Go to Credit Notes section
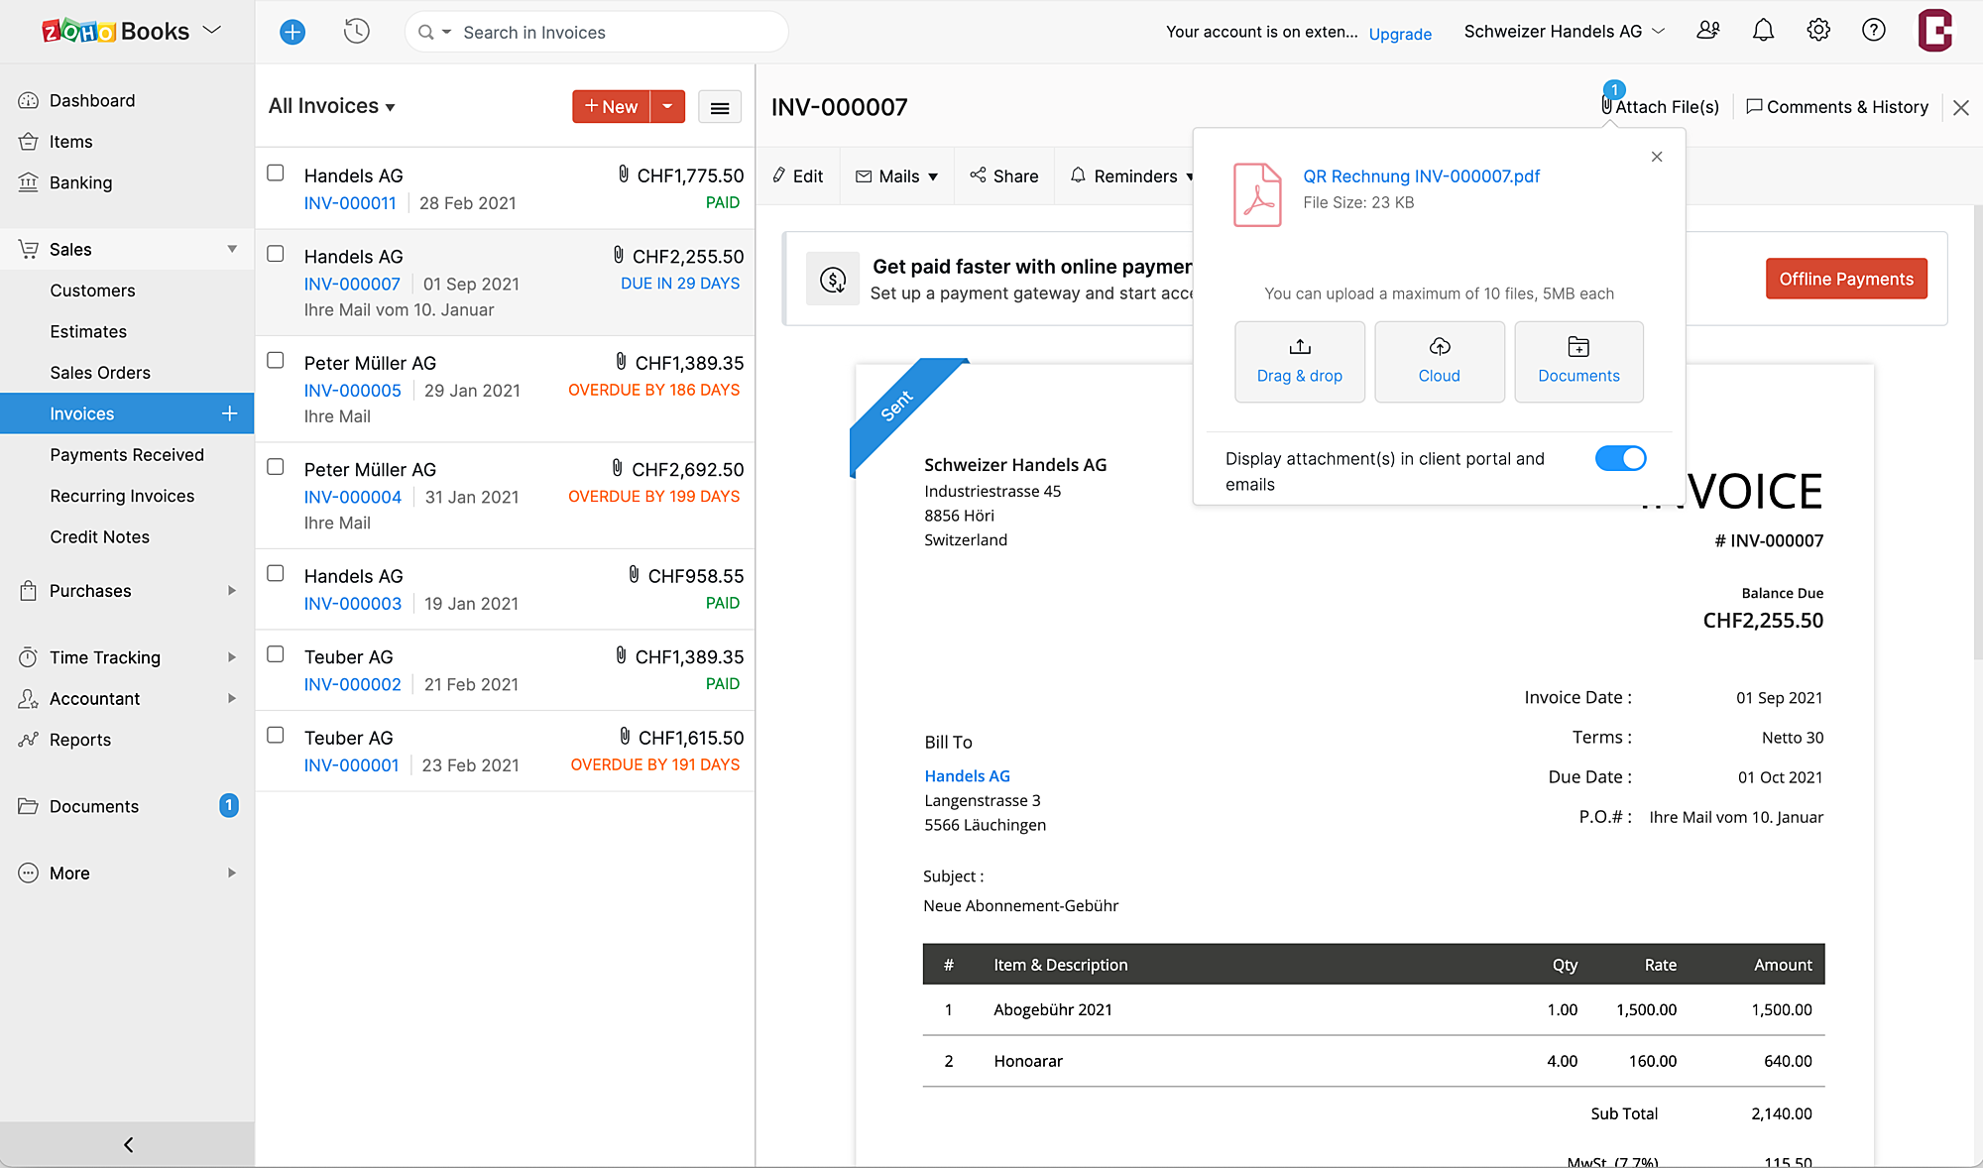Viewport: 1983px width, 1168px height. point(100,537)
